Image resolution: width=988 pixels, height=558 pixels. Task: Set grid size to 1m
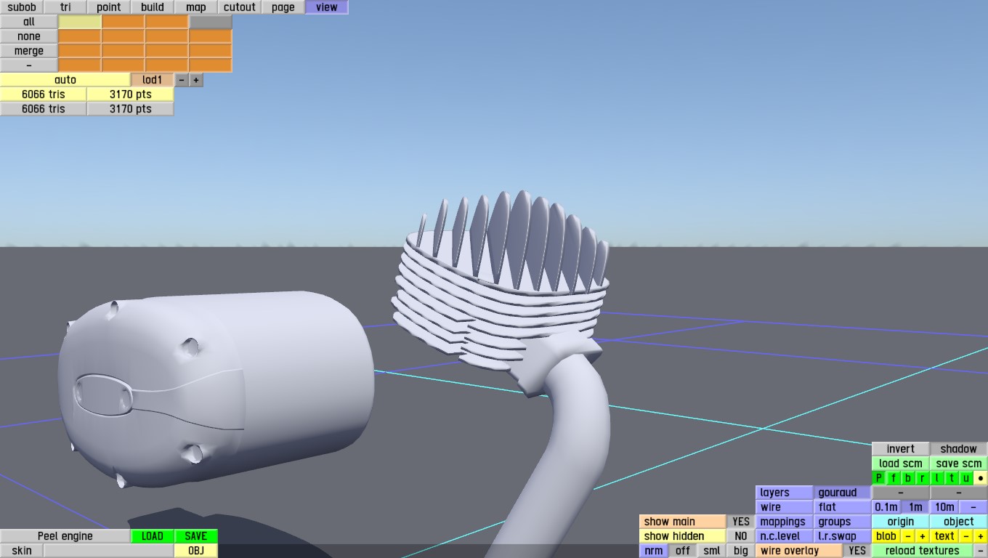point(915,507)
